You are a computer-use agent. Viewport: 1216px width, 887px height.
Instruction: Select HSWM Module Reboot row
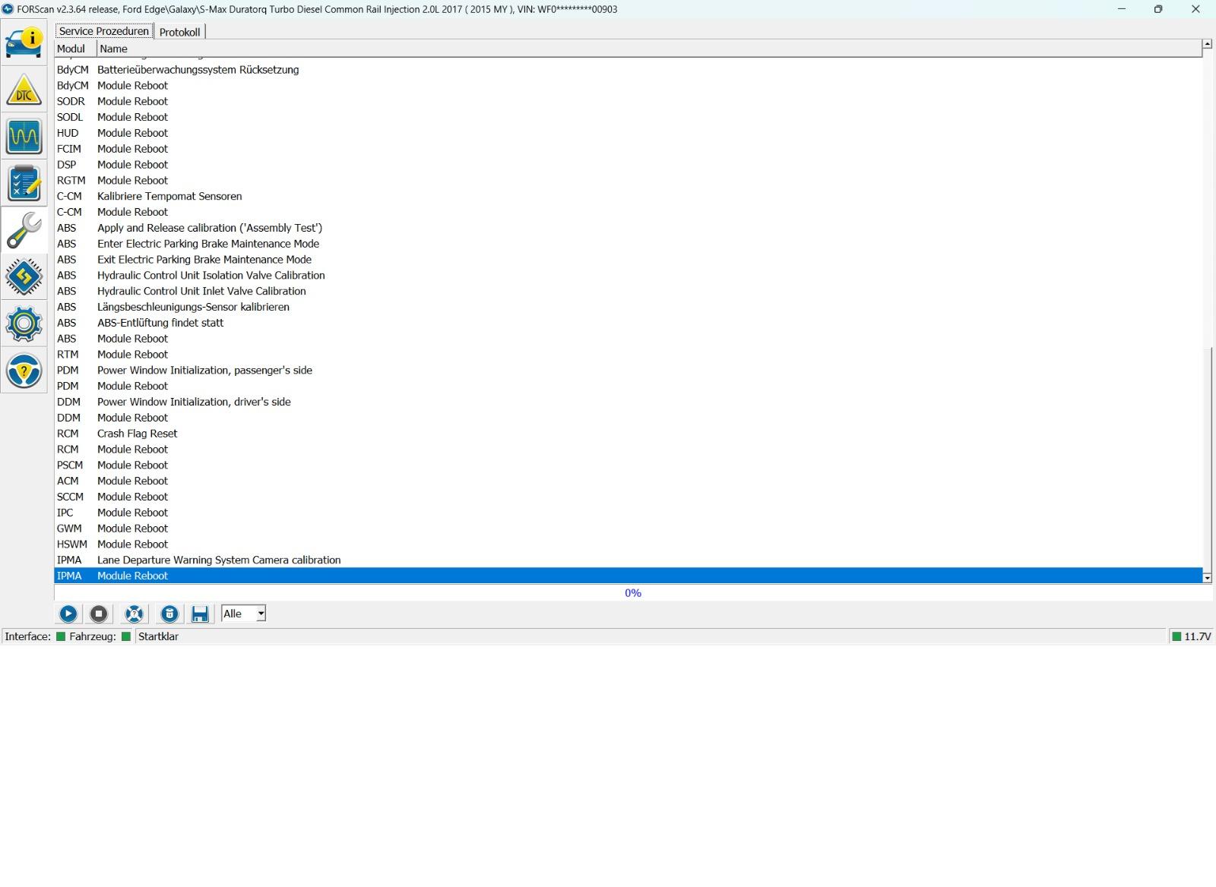629,545
